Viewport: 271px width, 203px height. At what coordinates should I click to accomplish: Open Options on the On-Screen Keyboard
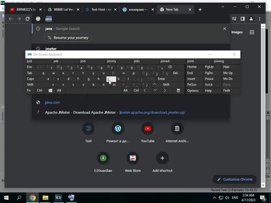click(x=195, y=90)
